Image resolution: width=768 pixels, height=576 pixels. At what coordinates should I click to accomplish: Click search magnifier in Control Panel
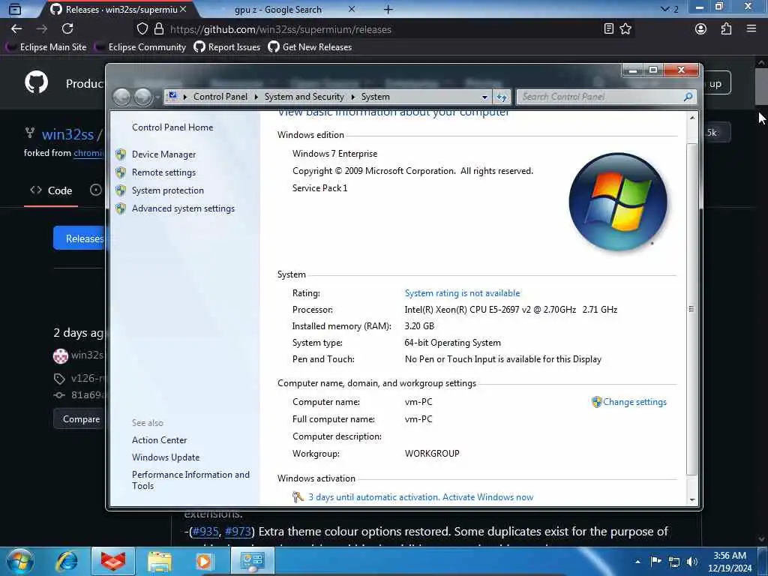pos(688,97)
